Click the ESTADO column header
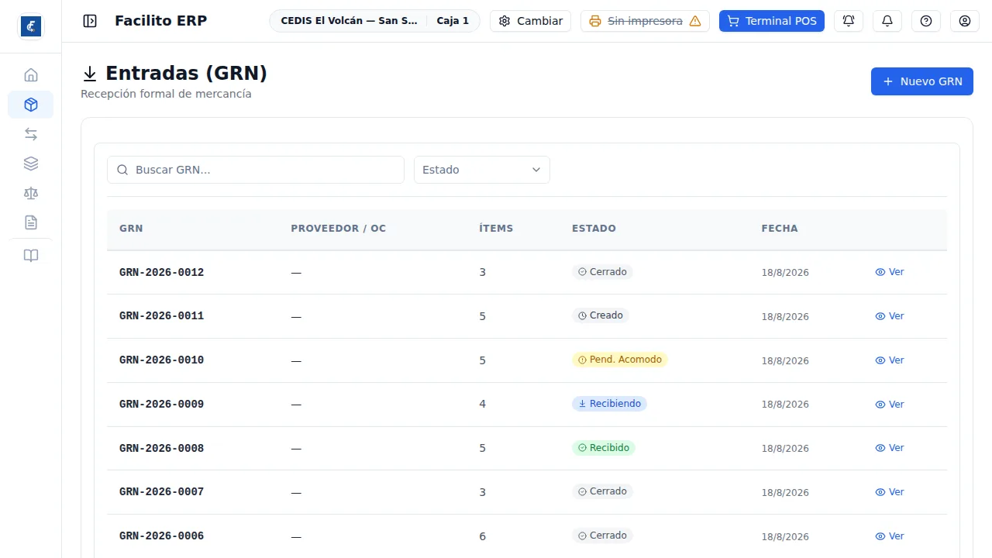 [x=594, y=229]
